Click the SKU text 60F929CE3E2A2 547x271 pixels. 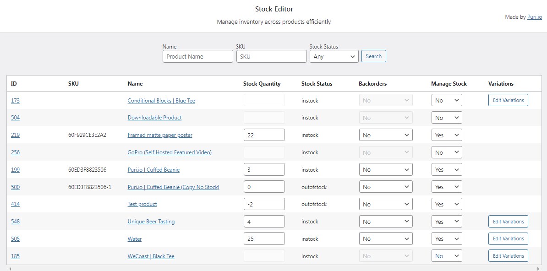87,135
